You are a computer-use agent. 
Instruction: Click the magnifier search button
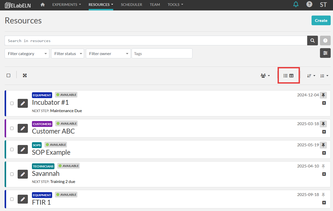(x=312, y=41)
